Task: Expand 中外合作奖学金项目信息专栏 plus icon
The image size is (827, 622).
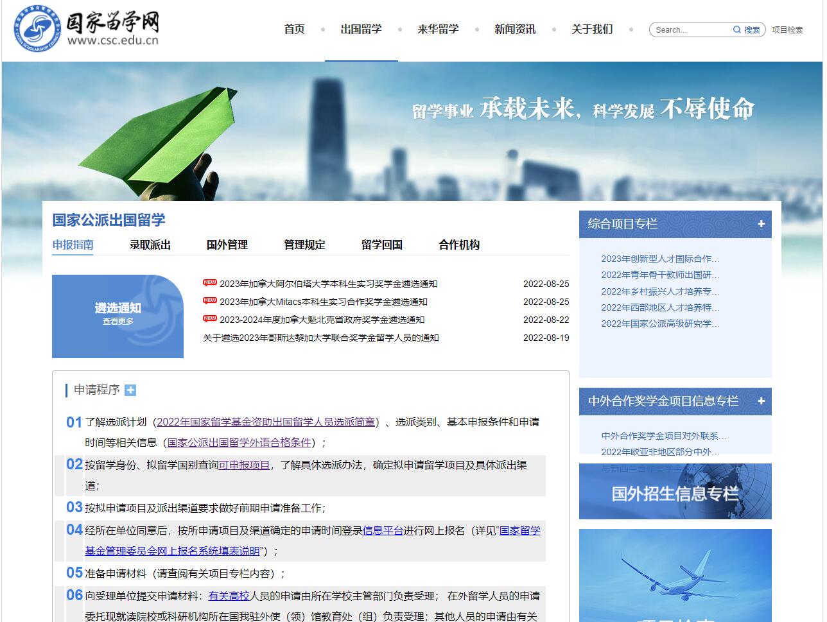Action: click(761, 401)
